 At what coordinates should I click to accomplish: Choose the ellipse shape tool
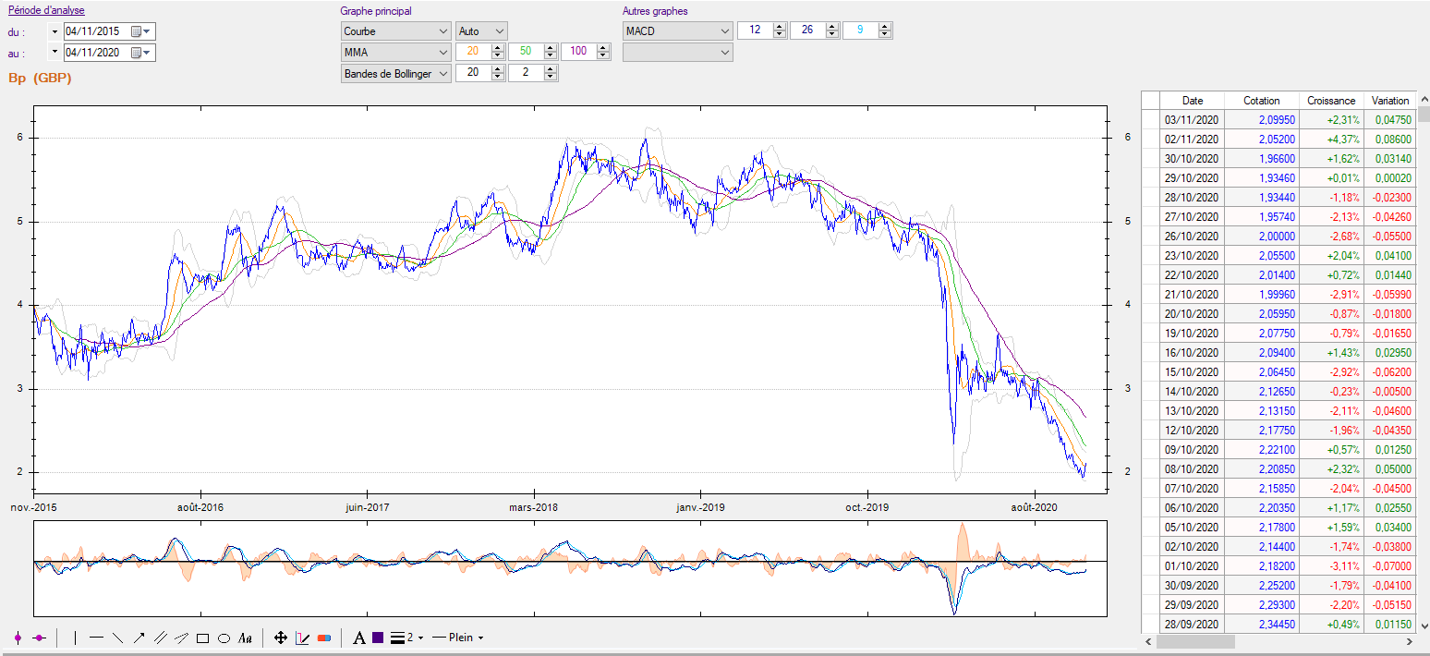pos(224,638)
